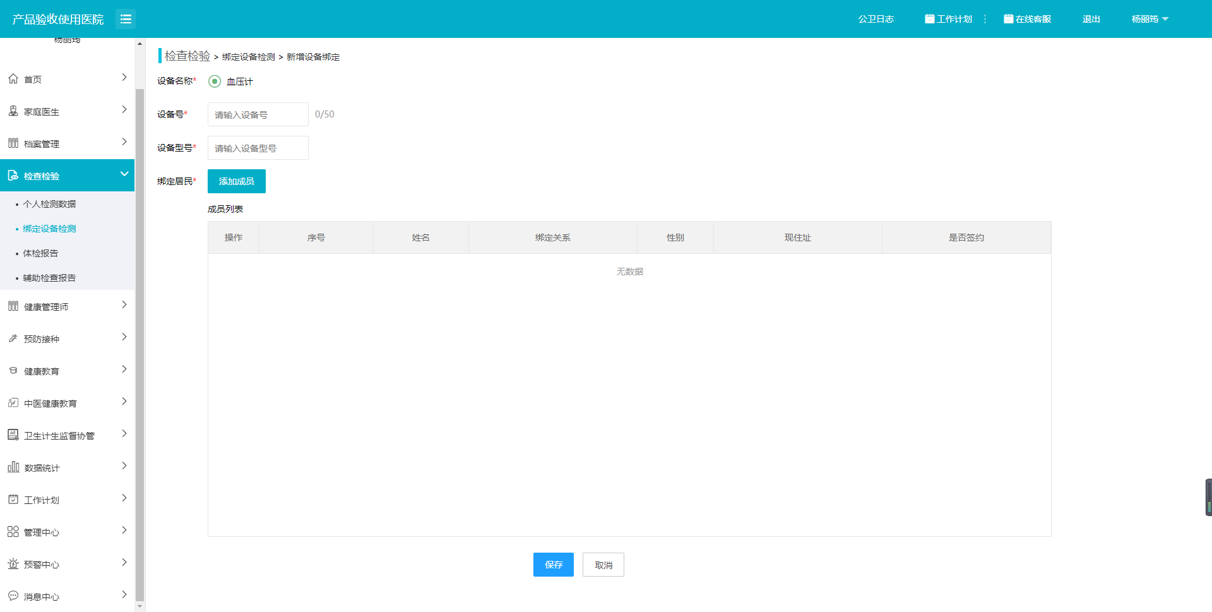Open the 杨丽筠 user dropdown in header

tap(1150, 19)
